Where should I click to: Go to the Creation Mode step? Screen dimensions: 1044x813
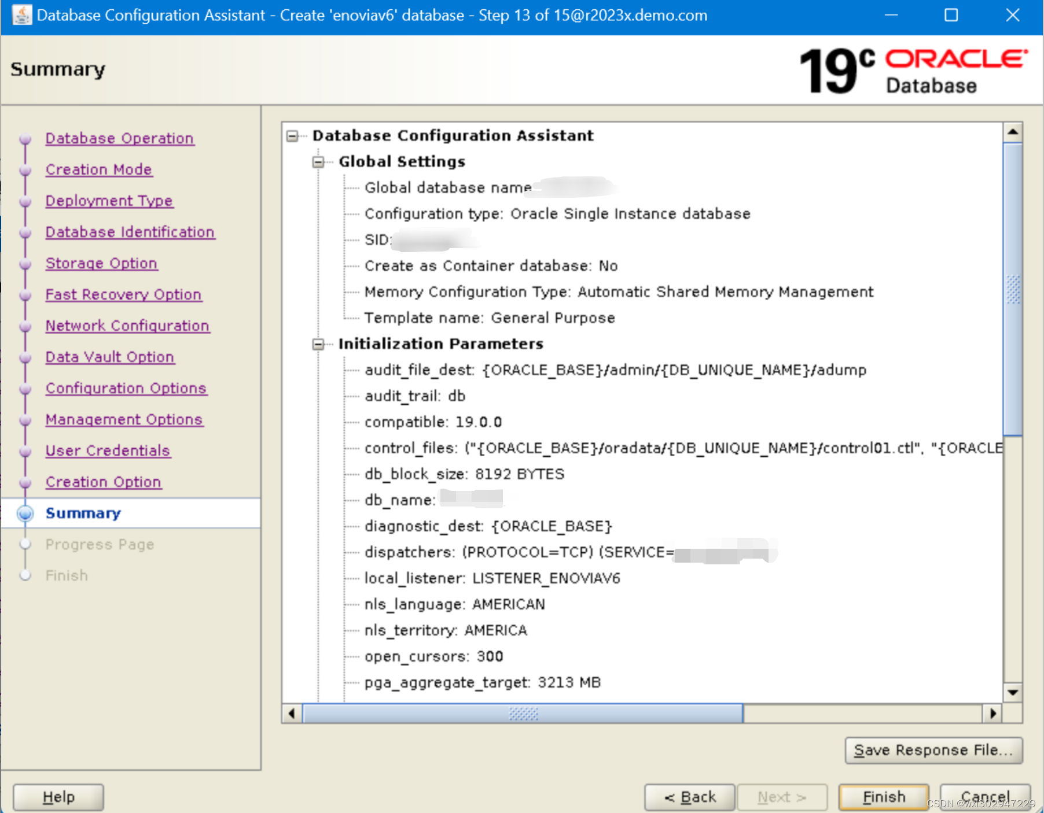(99, 169)
